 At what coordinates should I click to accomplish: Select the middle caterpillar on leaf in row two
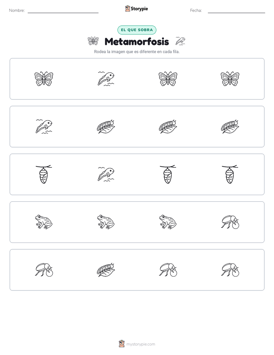tap(168, 126)
